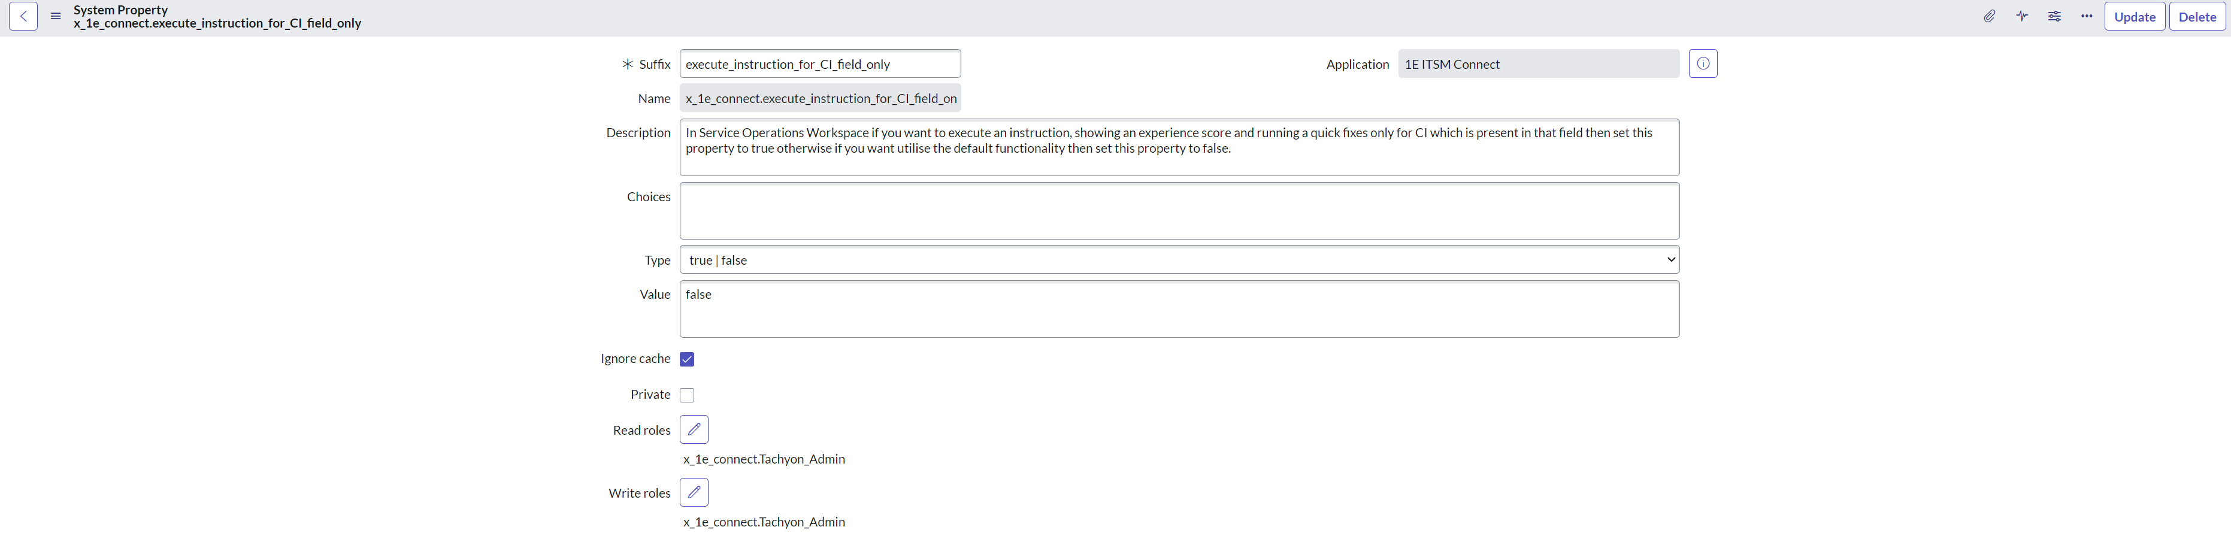The width and height of the screenshot is (2231, 542).
Task: Click the read-only Name field
Action: [819, 99]
